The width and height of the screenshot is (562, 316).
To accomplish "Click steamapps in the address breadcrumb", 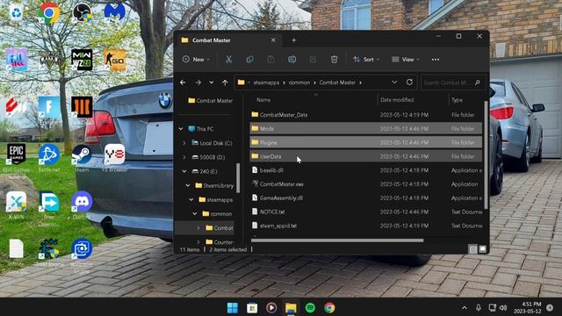I will [x=266, y=83].
